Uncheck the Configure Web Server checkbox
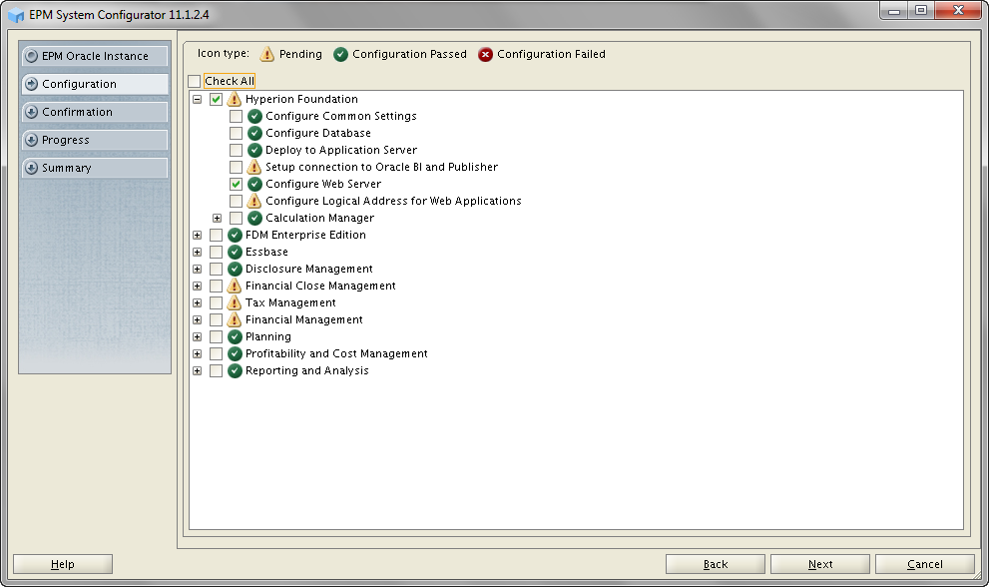The height and width of the screenshot is (587, 989). 236,185
